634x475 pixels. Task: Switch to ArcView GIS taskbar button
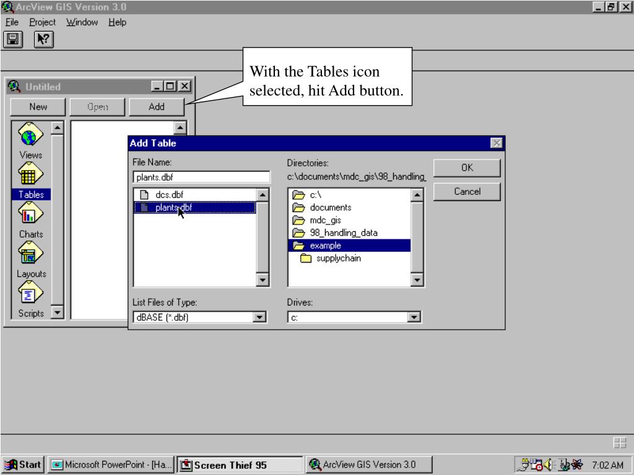369,465
